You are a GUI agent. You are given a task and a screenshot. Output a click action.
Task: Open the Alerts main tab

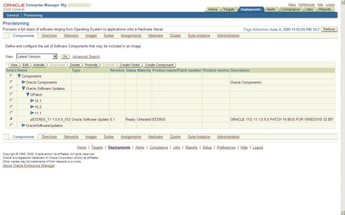coord(271,10)
